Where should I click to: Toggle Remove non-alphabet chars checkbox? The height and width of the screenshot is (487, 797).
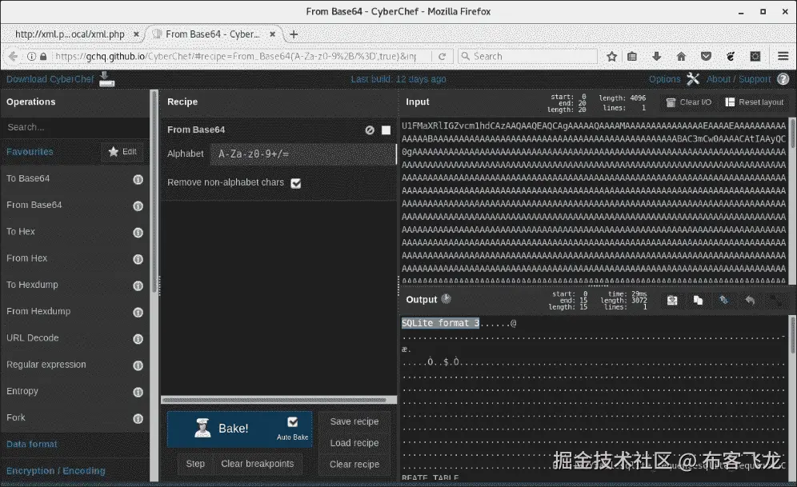click(296, 183)
